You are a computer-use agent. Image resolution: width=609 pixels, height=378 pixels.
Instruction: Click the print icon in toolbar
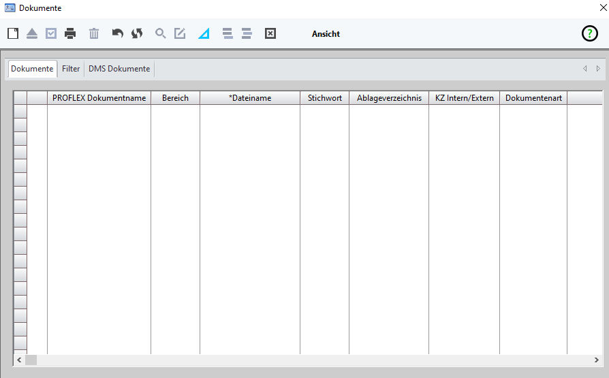tap(70, 33)
